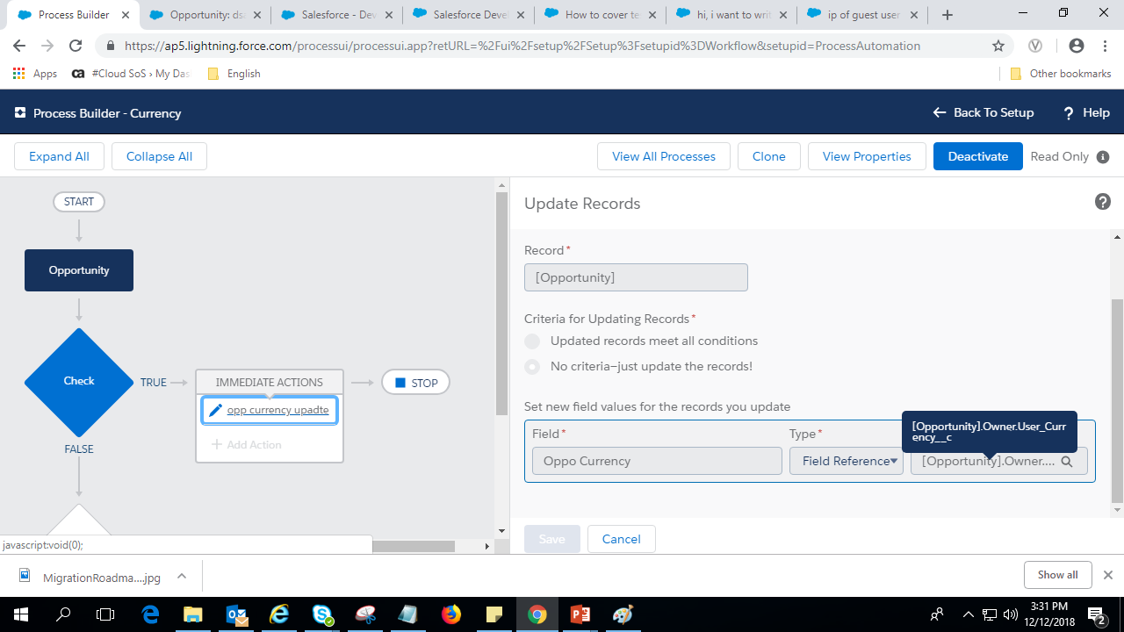Viewport: 1124px width, 632px height.
Task: Click the Collapse All button
Action: click(159, 156)
